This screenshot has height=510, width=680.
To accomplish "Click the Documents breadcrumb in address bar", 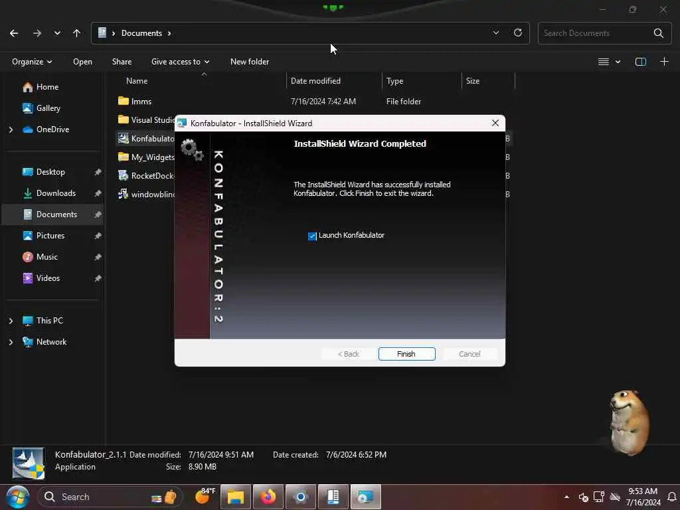I will 142,33.
